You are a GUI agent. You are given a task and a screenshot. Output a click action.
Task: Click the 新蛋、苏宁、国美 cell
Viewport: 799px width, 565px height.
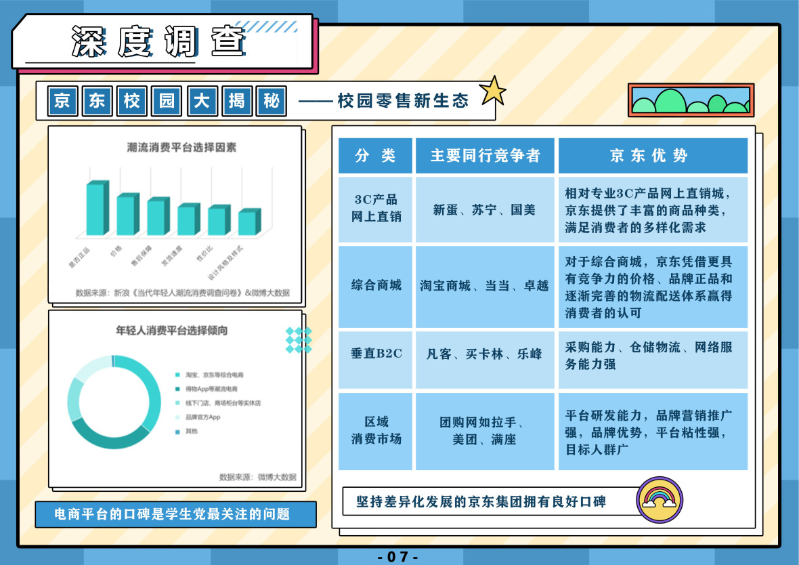pos(485,209)
